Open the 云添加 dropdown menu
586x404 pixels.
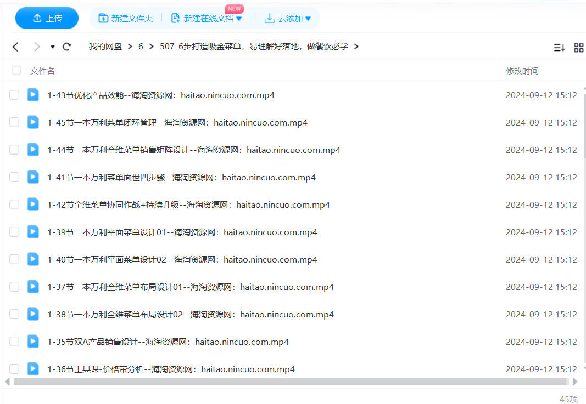pos(287,18)
